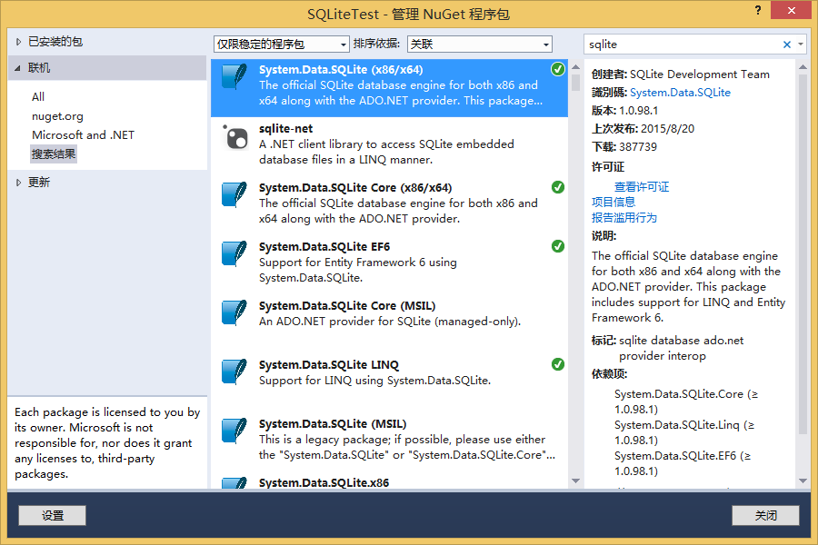
Task: Select the Microsoft and .NET source
Action: pos(83,135)
